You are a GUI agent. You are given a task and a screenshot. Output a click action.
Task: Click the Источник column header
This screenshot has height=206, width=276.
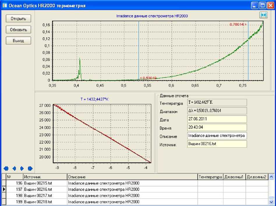pos(45,177)
